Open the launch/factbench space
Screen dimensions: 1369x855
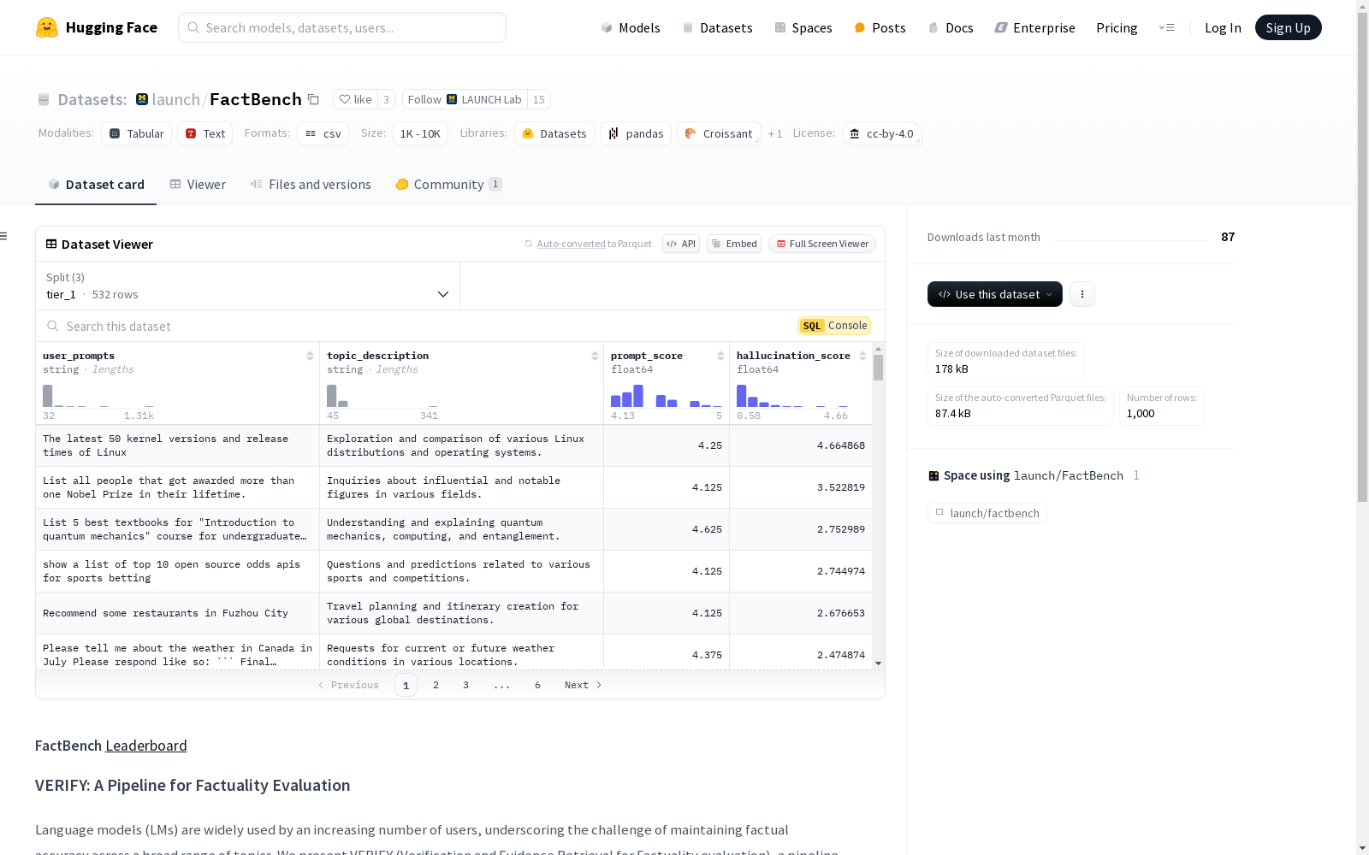[x=987, y=513]
